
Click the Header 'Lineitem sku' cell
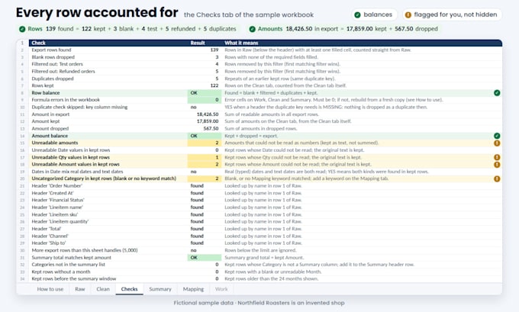click(x=108, y=214)
